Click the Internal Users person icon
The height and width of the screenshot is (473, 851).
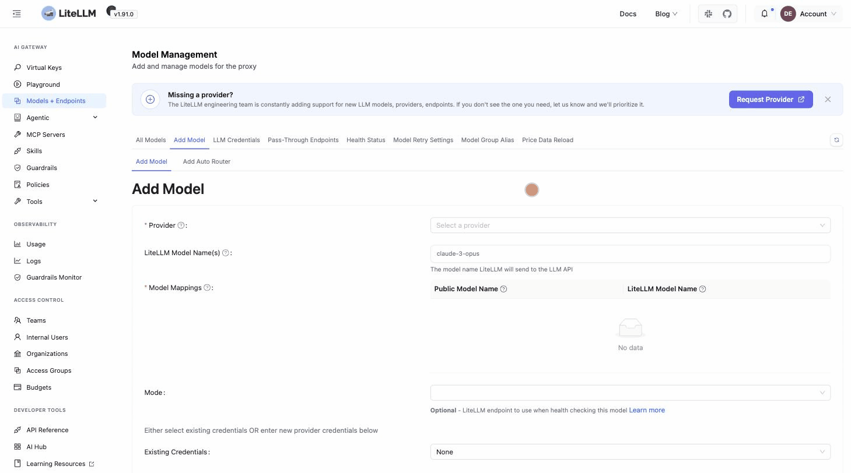point(17,337)
